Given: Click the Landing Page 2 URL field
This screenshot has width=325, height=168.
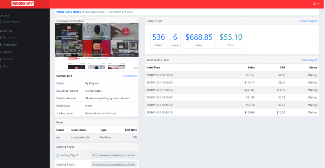Looking at the screenshot, I should 114,165.
